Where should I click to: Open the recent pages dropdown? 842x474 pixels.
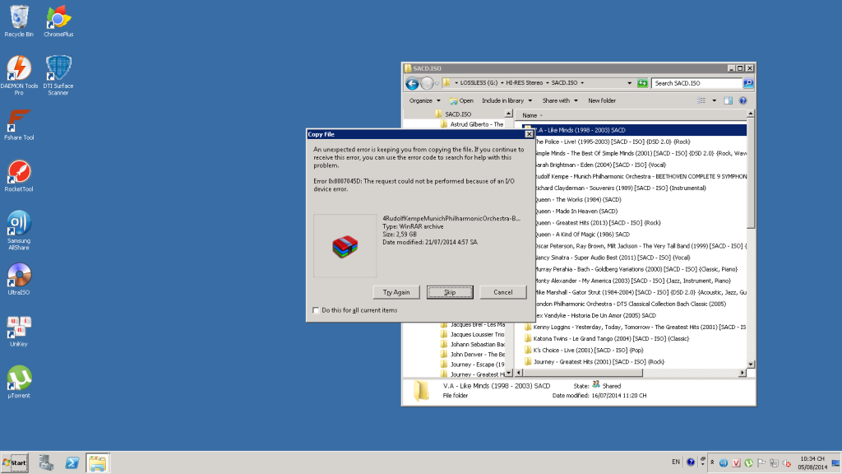pyautogui.click(x=437, y=83)
